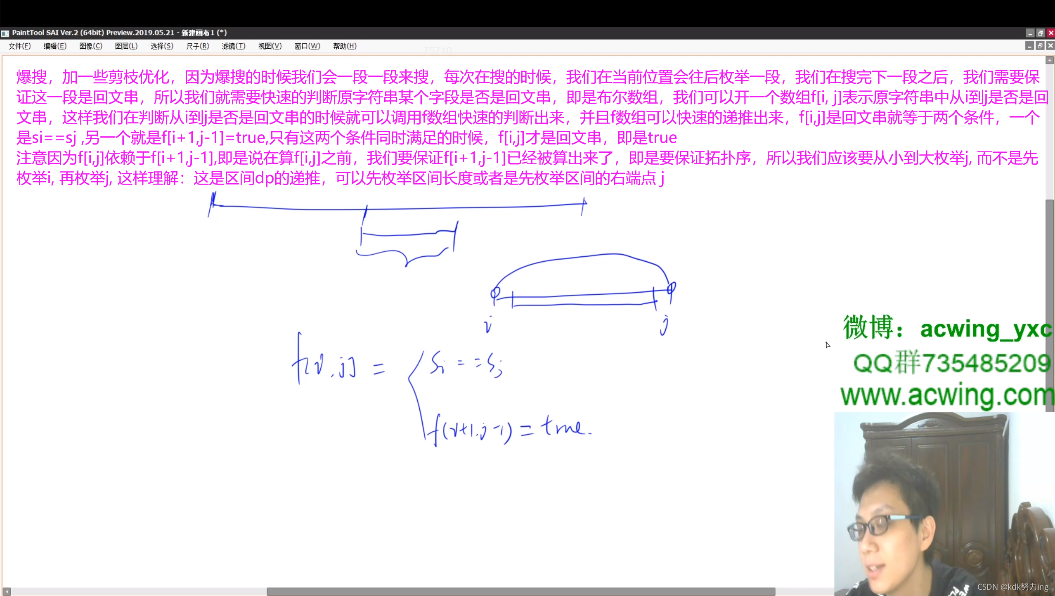Restore down the SAI application window
The width and height of the screenshot is (1055, 596).
(1040, 33)
